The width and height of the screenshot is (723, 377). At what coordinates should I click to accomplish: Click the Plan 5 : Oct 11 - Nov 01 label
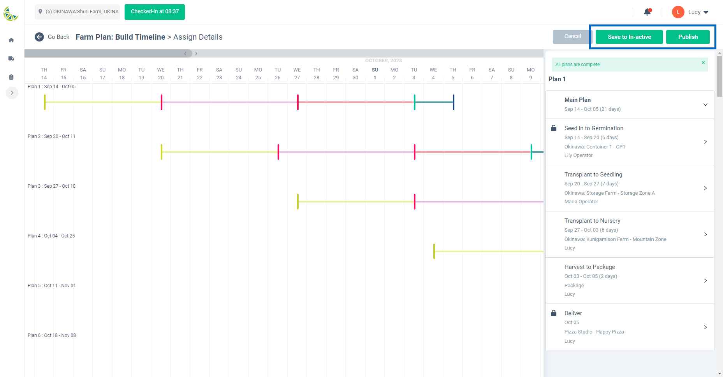(x=51, y=286)
